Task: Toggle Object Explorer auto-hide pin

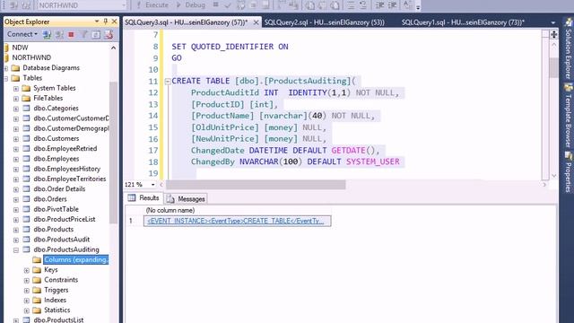Action: coord(106,22)
